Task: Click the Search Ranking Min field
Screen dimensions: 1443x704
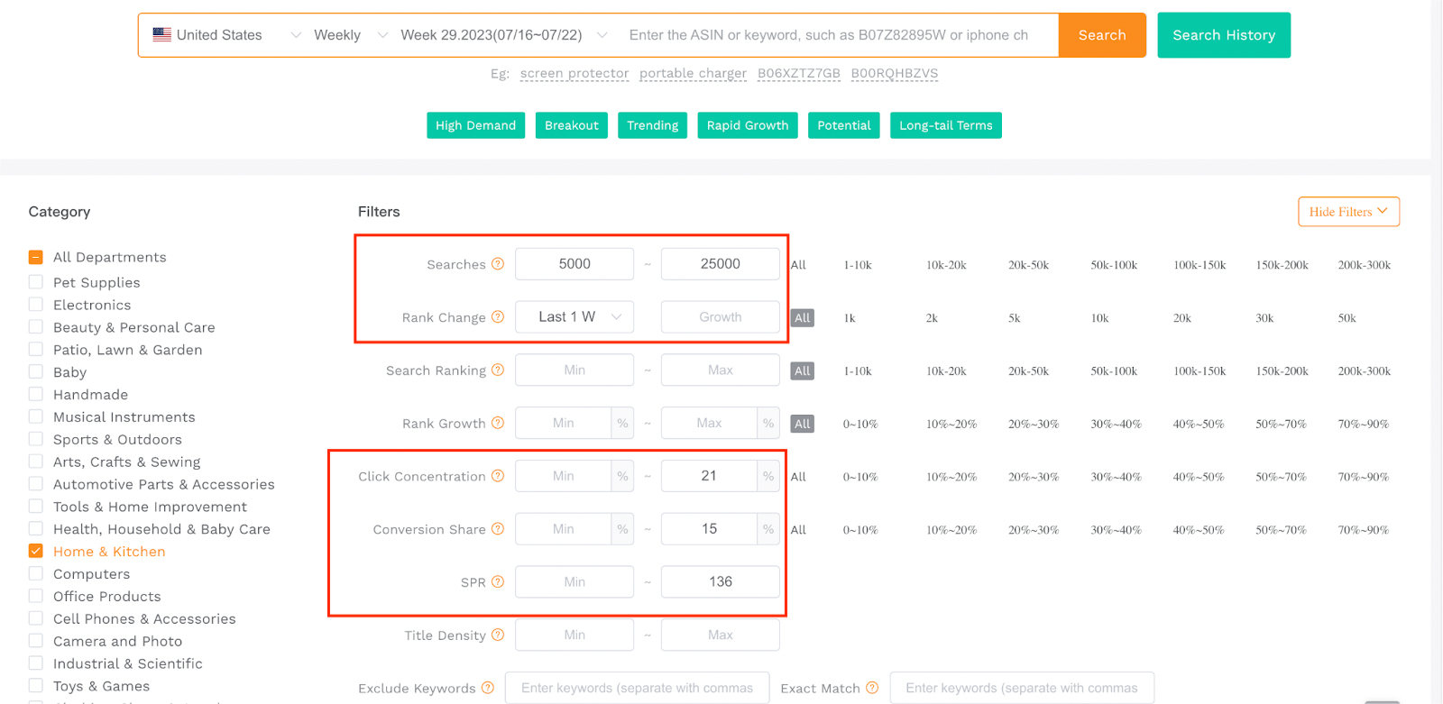Action: click(x=574, y=370)
